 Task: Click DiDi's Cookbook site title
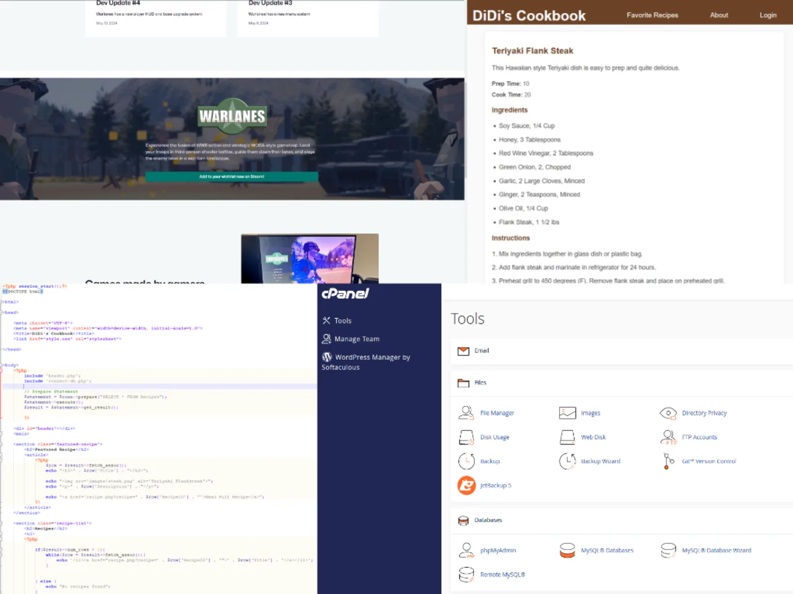[529, 15]
